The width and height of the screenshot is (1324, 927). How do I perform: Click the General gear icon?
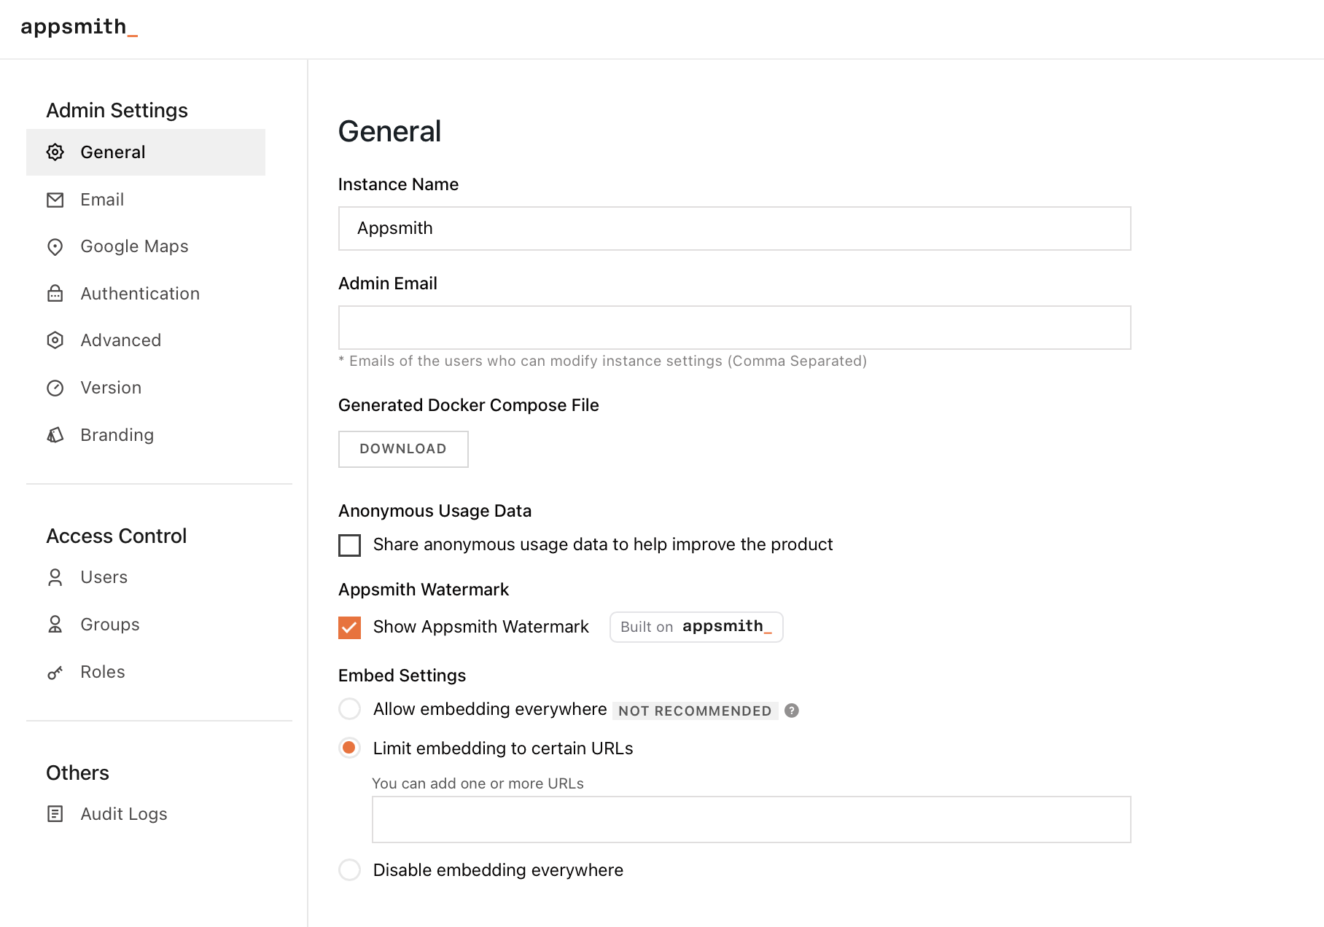[x=55, y=152]
